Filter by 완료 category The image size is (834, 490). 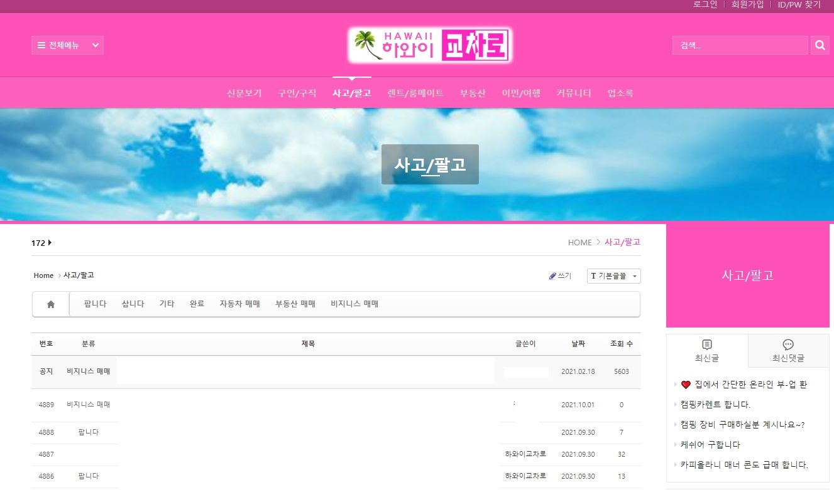coord(197,304)
